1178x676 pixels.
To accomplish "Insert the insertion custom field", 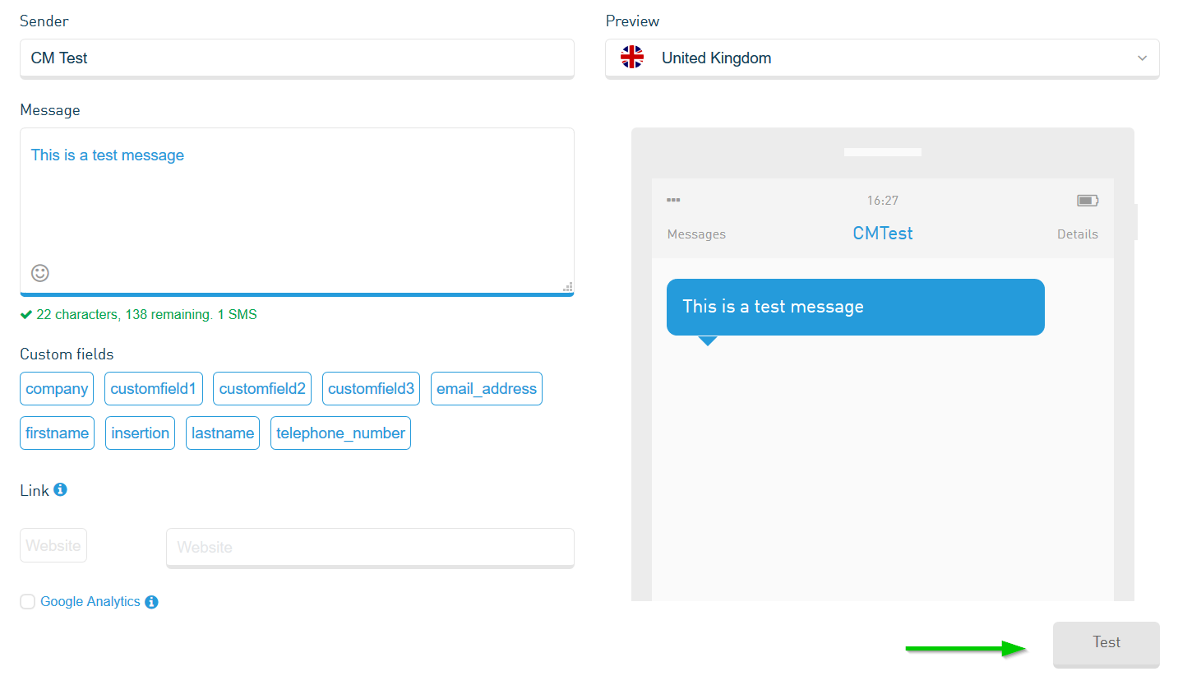I will pyautogui.click(x=140, y=433).
